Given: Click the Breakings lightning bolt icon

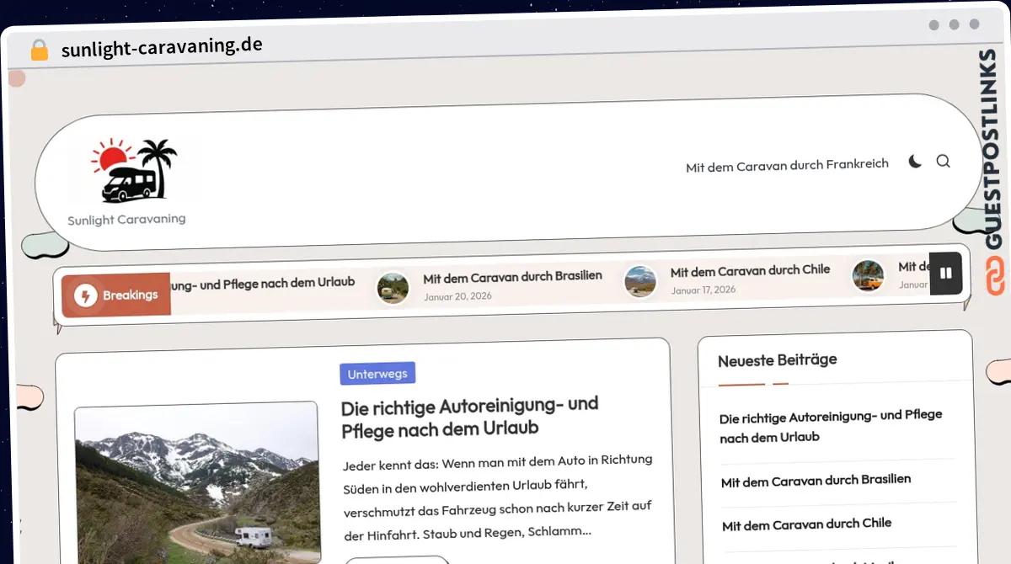Looking at the screenshot, I should click(x=85, y=295).
